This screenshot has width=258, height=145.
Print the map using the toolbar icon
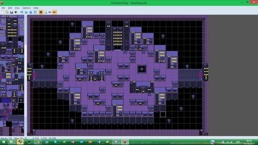pos(16,12)
